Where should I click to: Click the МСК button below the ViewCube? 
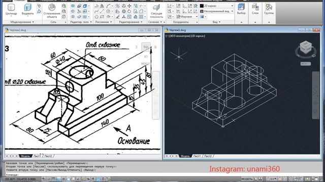306,64
